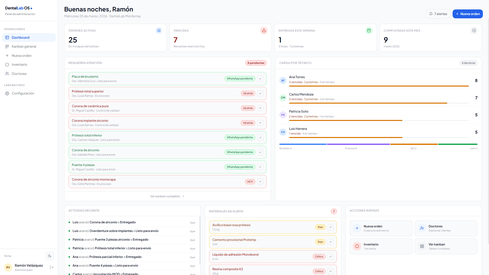Select the Nueva orden plus icon in sidebar
The height and width of the screenshot is (275, 489).
pos(7,56)
